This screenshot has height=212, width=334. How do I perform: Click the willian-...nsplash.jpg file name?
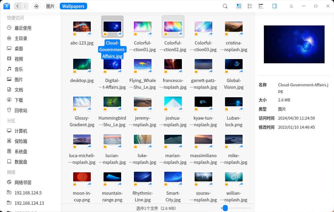(234, 197)
